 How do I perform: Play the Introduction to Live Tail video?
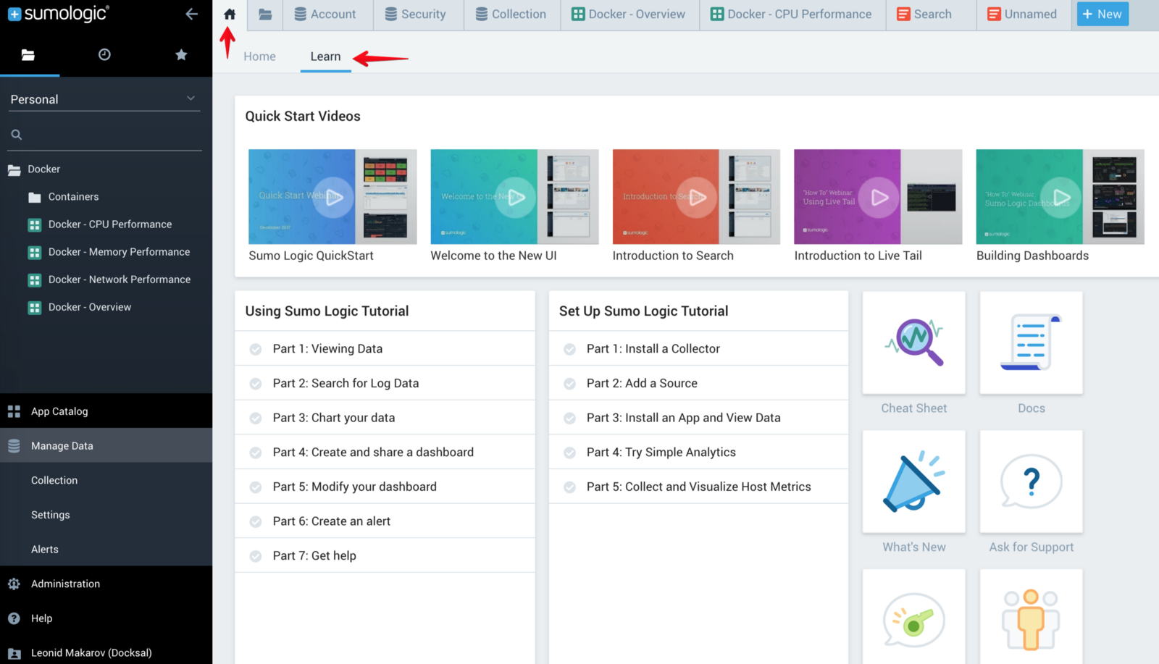pos(879,197)
